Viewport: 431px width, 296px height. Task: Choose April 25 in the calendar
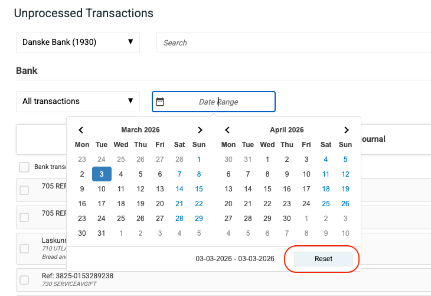click(326, 204)
